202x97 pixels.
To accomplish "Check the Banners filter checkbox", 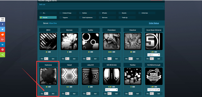I will tap(100, 18).
